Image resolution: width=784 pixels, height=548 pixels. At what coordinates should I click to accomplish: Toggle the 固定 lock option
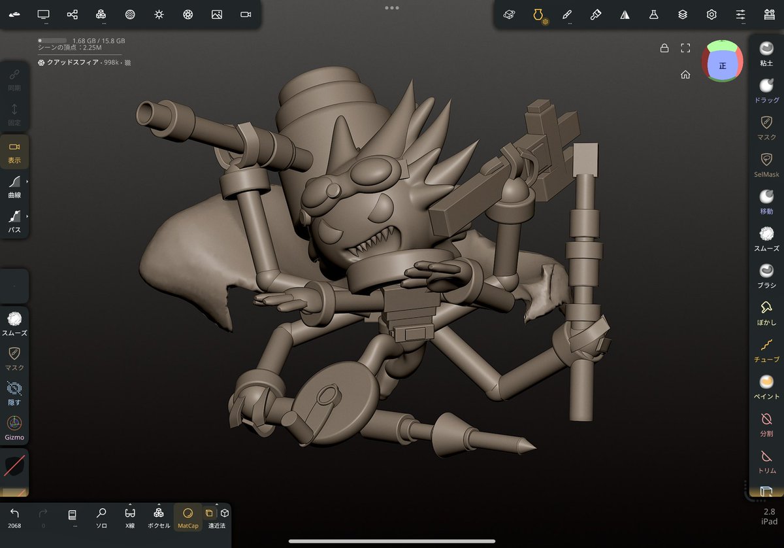click(x=14, y=114)
